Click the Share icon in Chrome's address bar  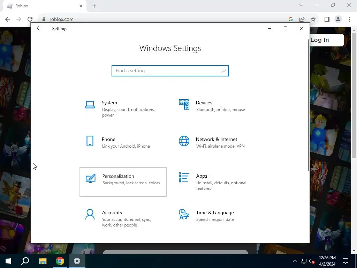click(302, 19)
